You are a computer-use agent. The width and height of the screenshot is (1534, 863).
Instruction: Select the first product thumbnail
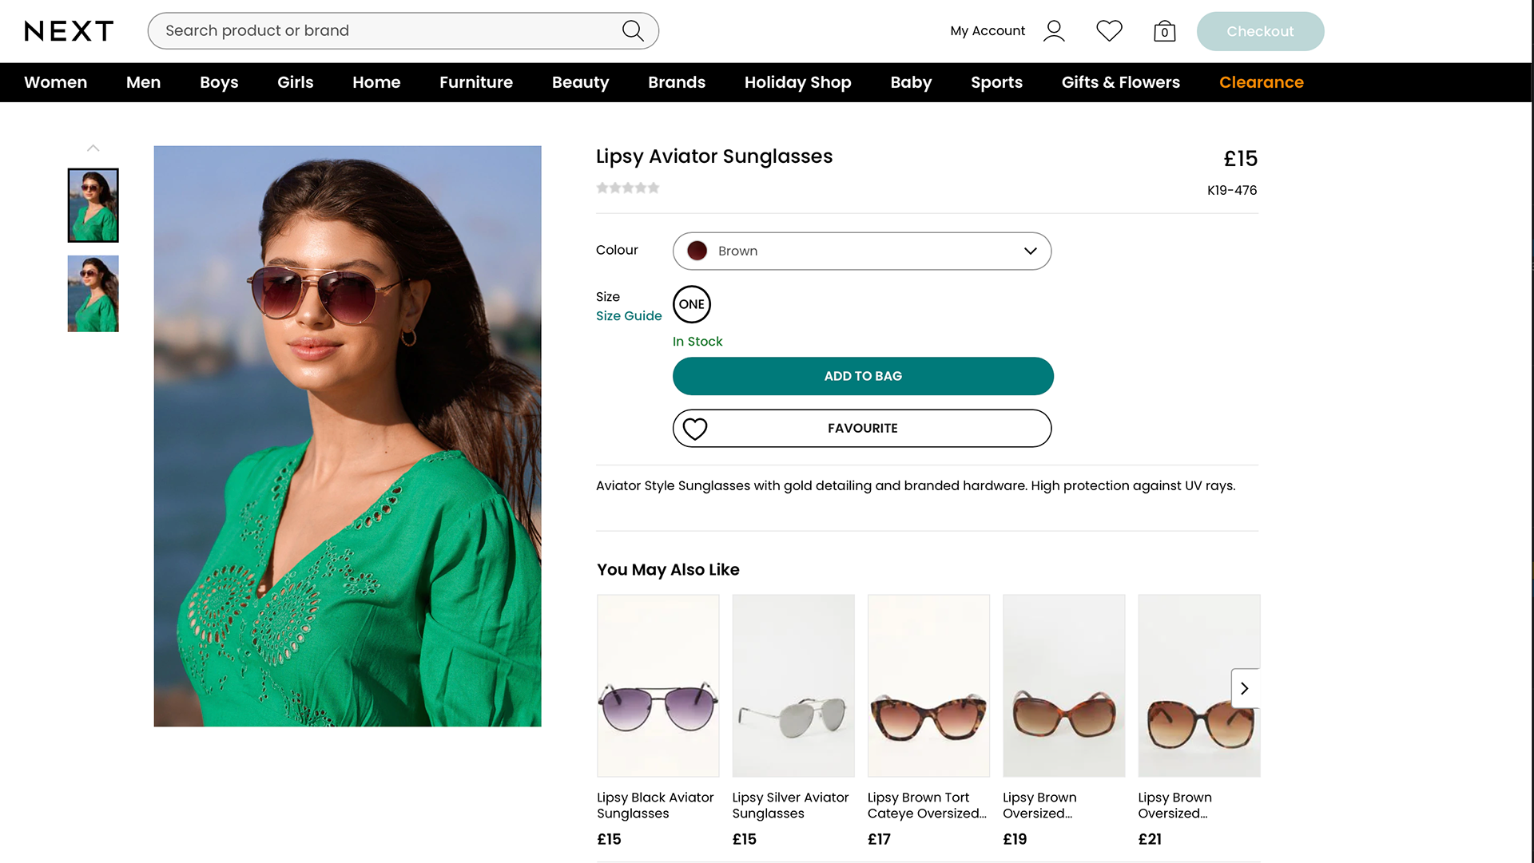pyautogui.click(x=93, y=205)
